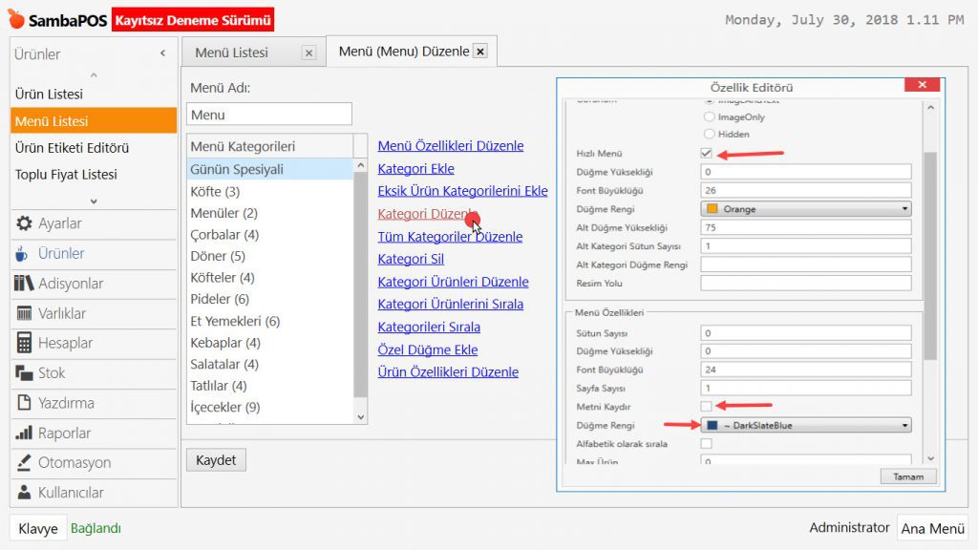Click the Raporlar bar chart icon
Viewport: 978px width, 550px height.
[24, 433]
